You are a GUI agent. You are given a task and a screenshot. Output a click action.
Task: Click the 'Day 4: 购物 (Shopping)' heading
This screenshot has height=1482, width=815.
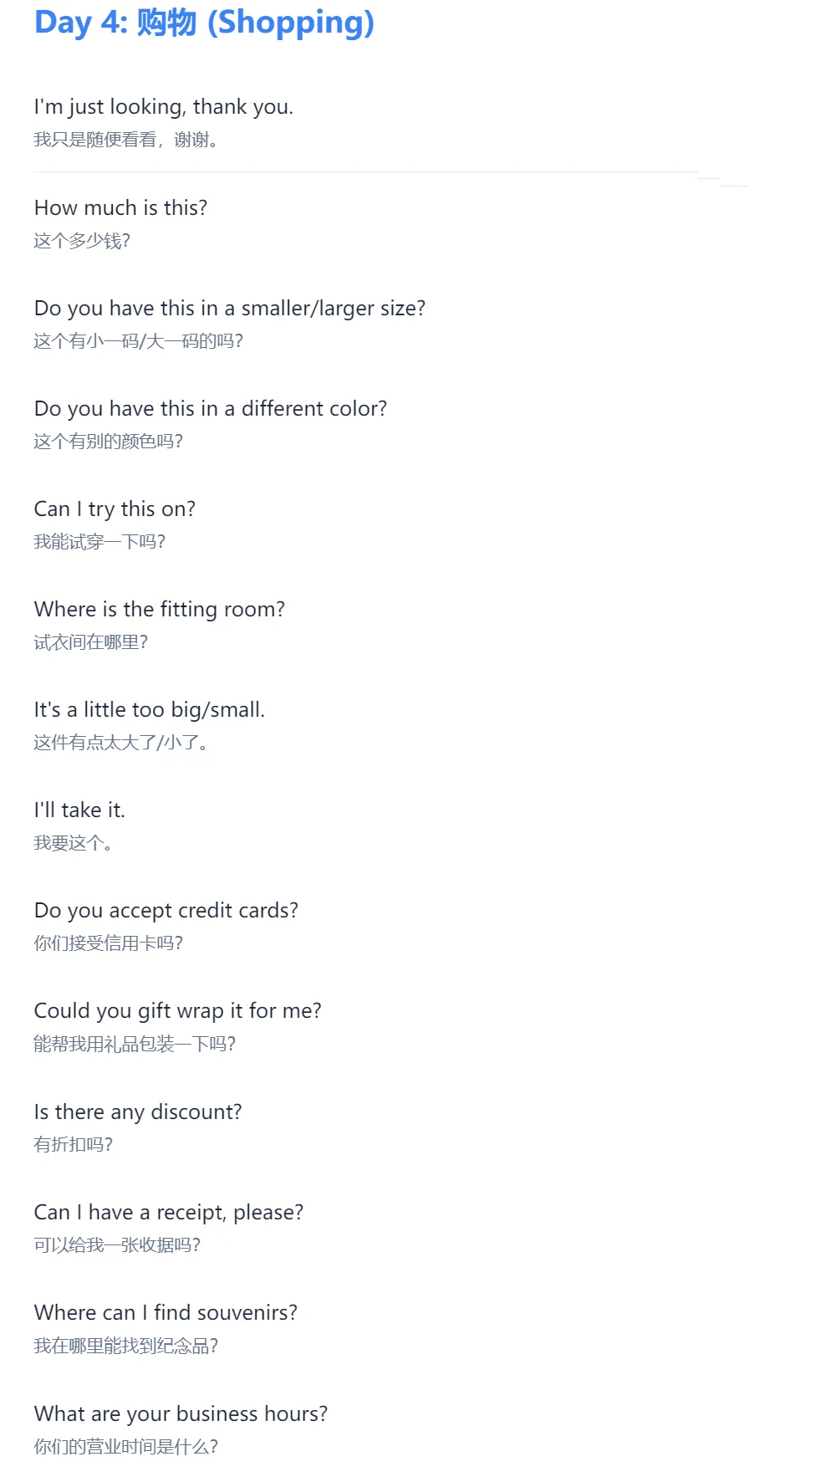[x=204, y=23]
